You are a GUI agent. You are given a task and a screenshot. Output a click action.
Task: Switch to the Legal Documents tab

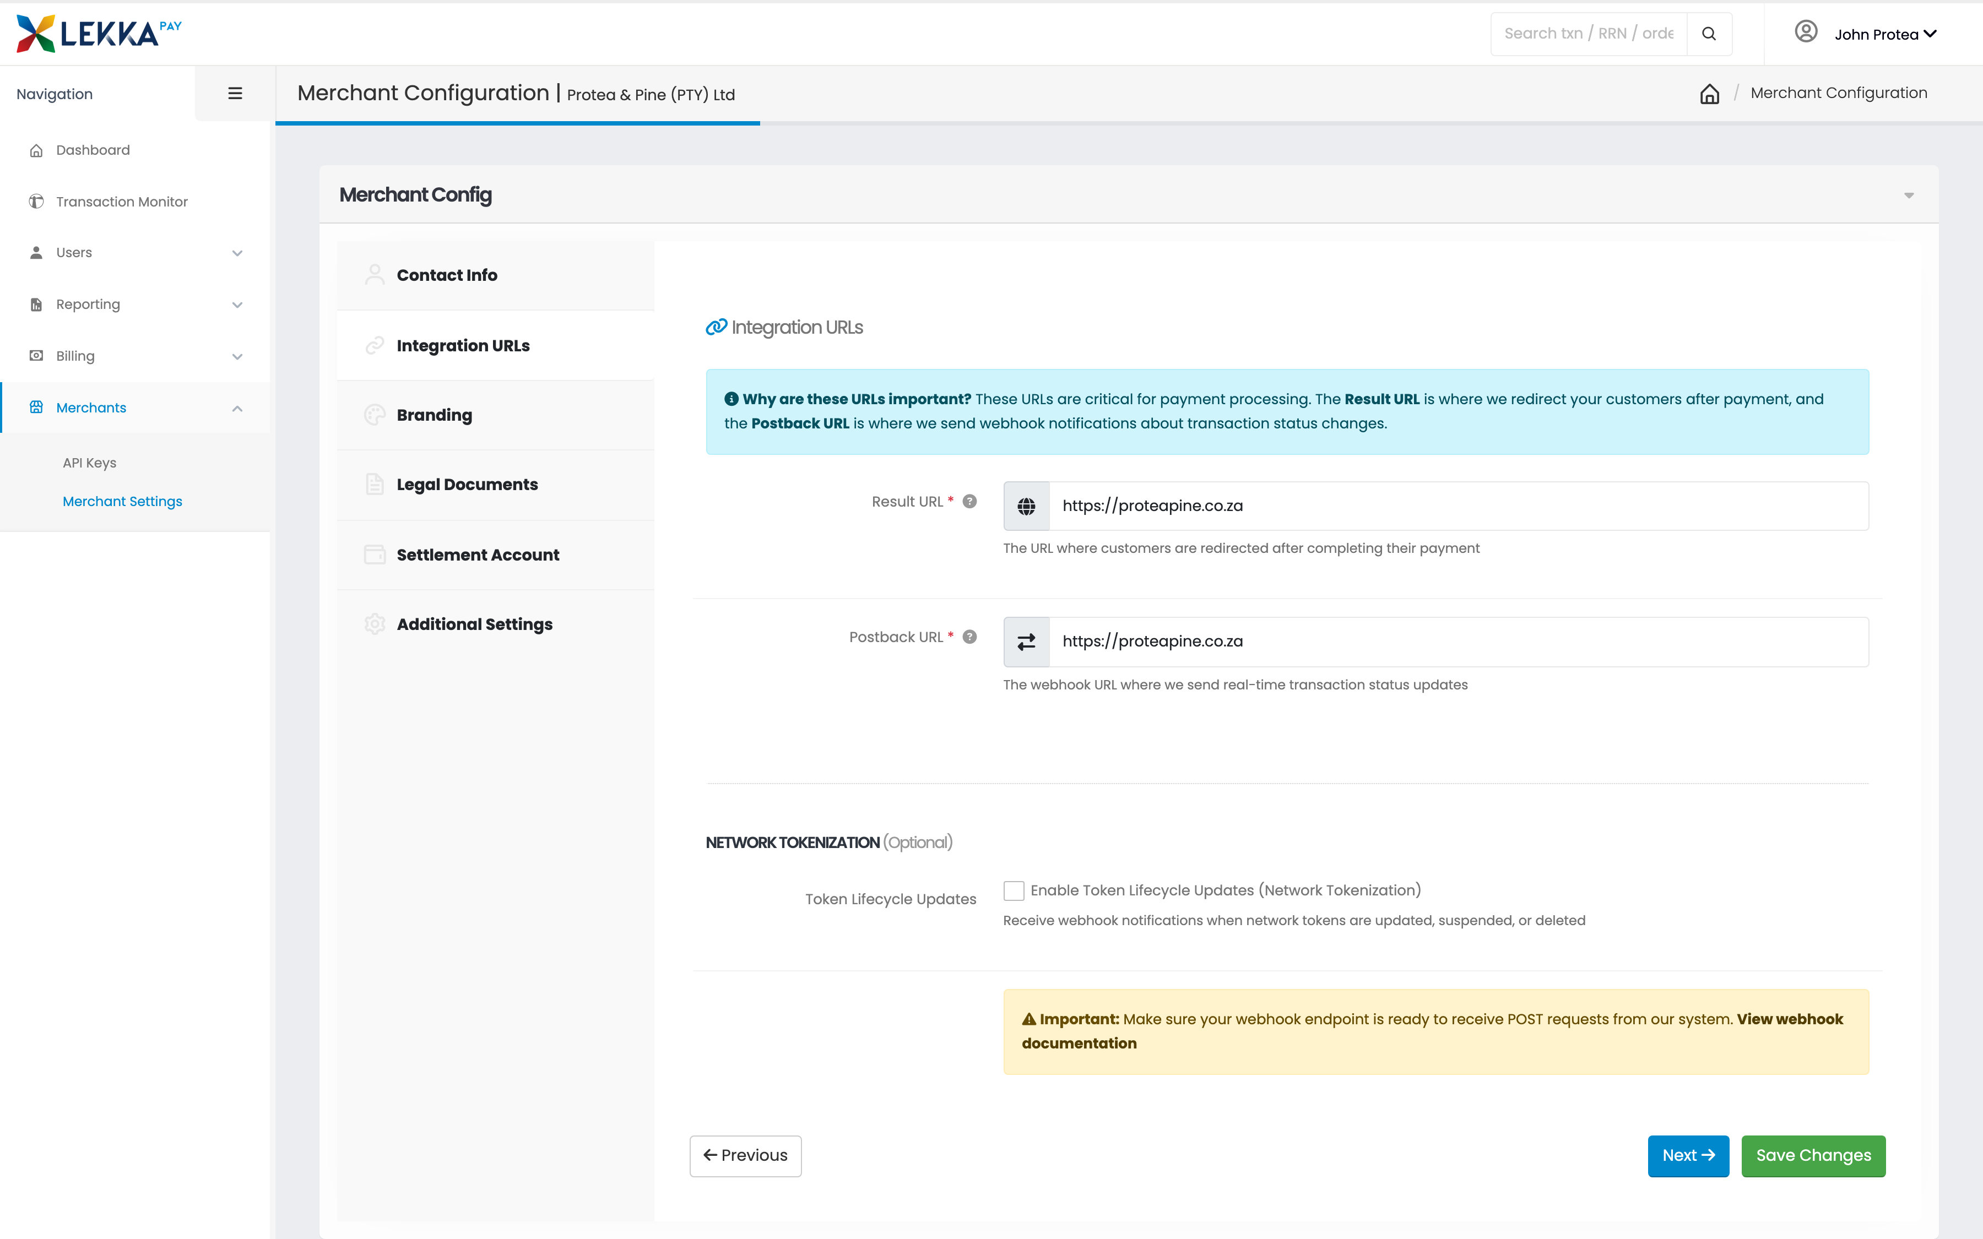click(495, 485)
